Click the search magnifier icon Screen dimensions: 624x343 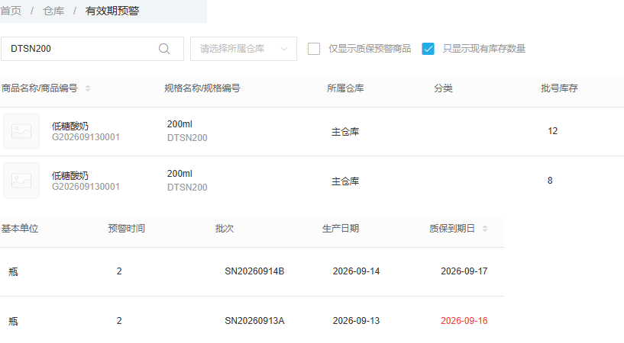click(x=164, y=49)
